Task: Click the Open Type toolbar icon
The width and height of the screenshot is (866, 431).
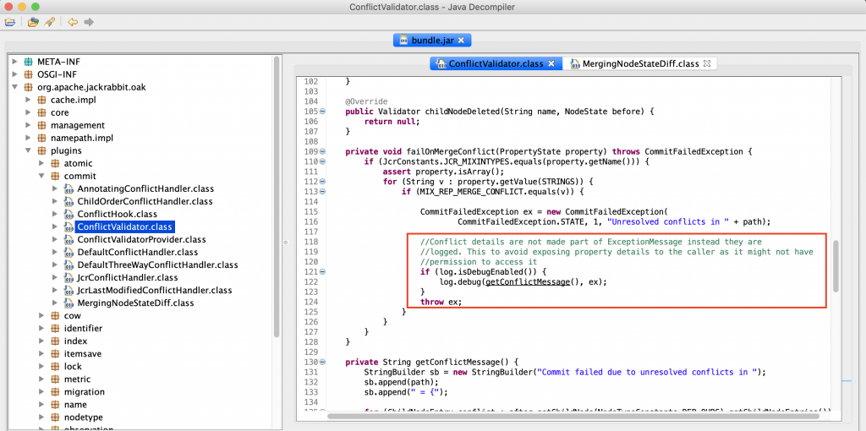Action: [x=33, y=22]
